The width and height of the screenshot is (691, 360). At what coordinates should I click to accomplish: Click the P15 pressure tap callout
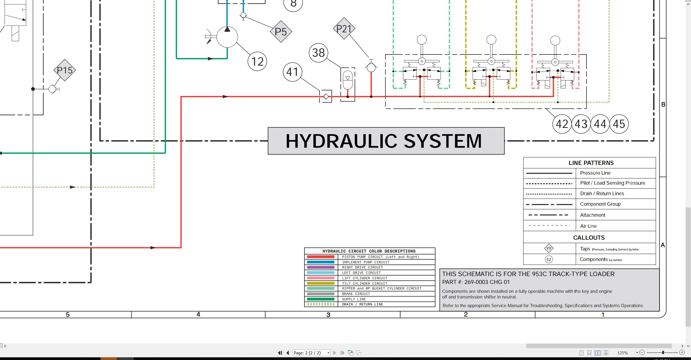pyautogui.click(x=65, y=70)
